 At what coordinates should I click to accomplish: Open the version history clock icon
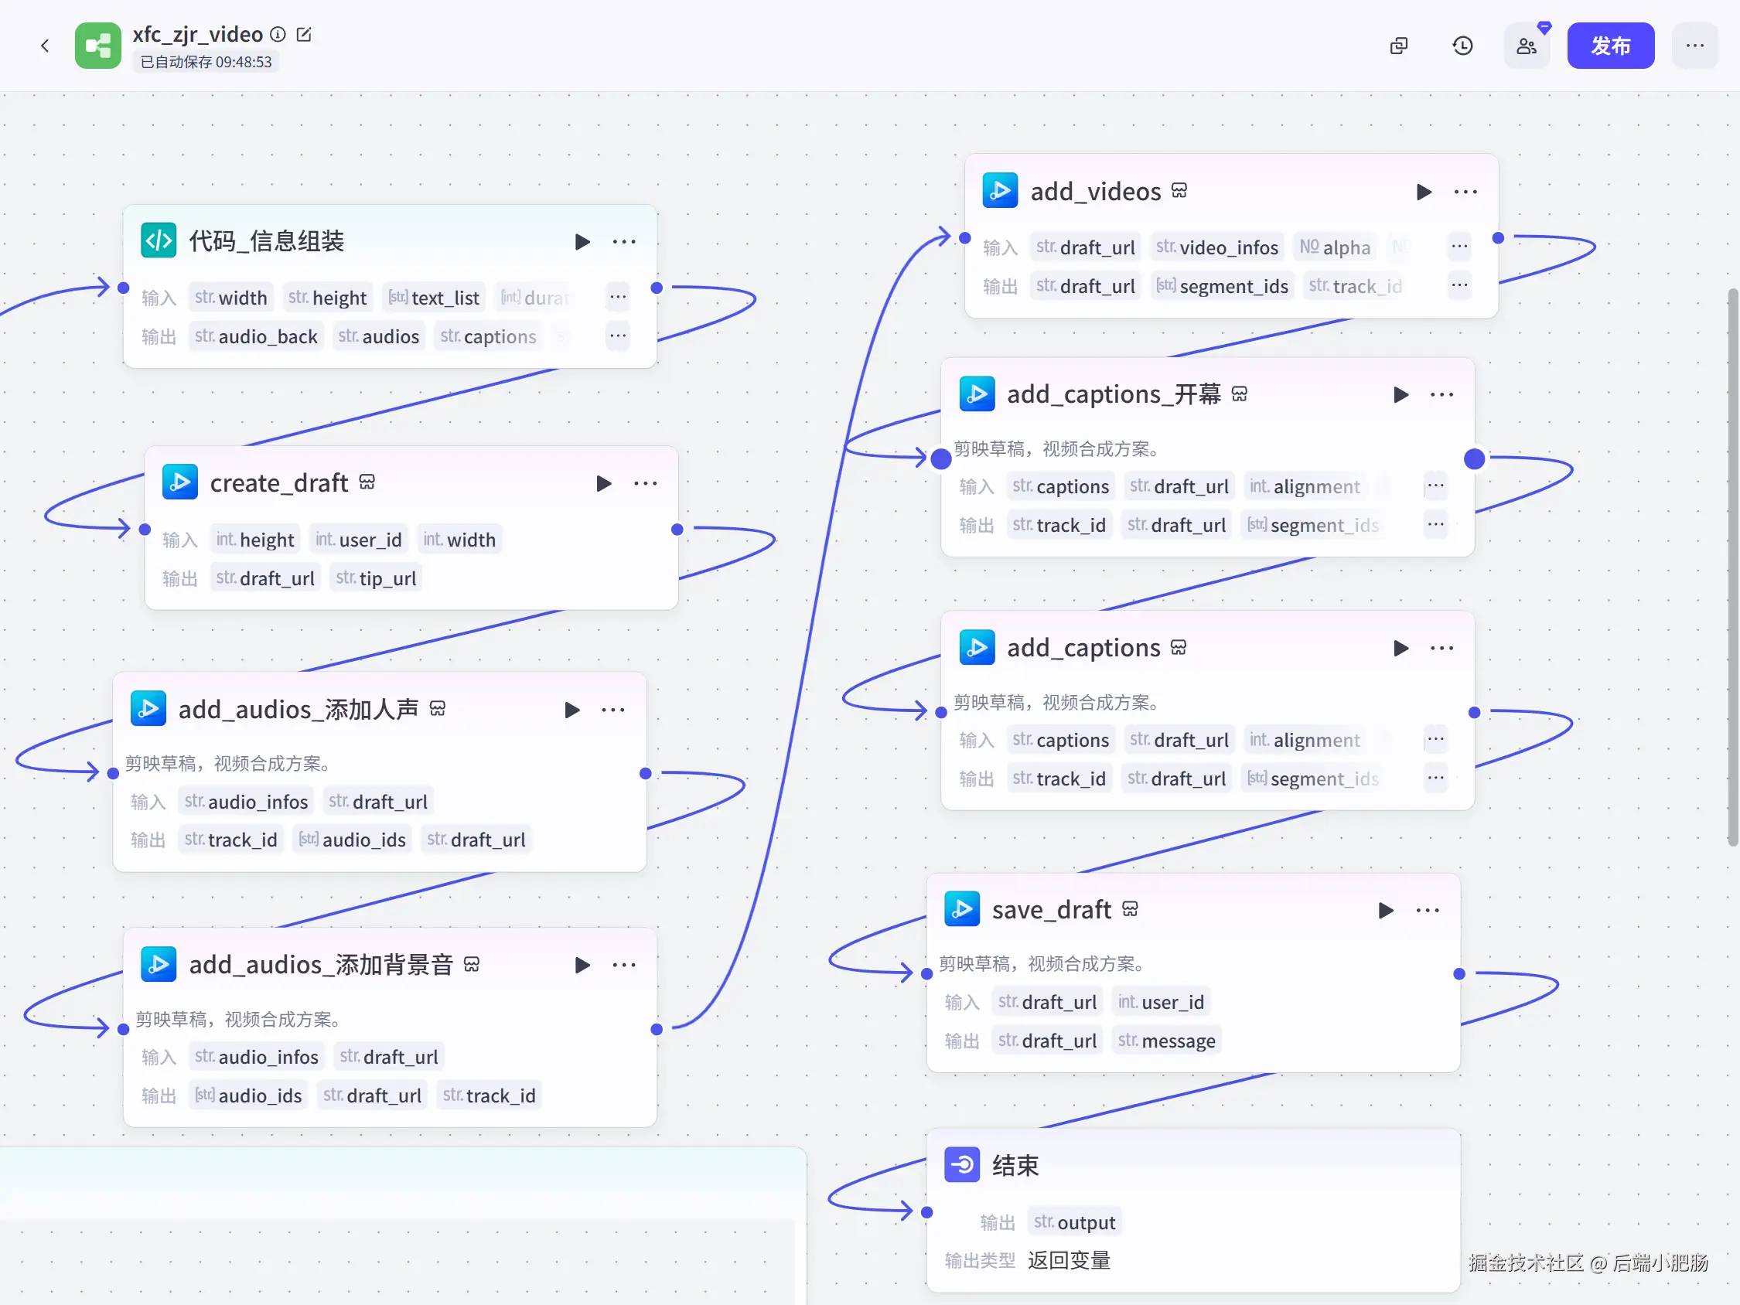pos(1462,46)
